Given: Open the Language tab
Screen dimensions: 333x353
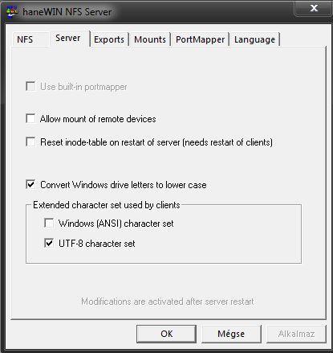Looking at the screenshot, I should [254, 39].
